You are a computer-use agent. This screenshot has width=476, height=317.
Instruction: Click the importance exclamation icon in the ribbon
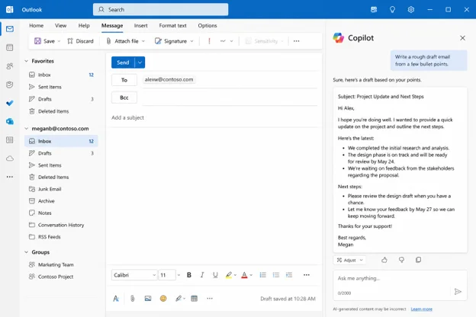tap(209, 41)
